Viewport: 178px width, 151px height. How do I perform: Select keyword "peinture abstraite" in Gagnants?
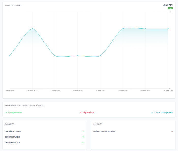point(12,142)
